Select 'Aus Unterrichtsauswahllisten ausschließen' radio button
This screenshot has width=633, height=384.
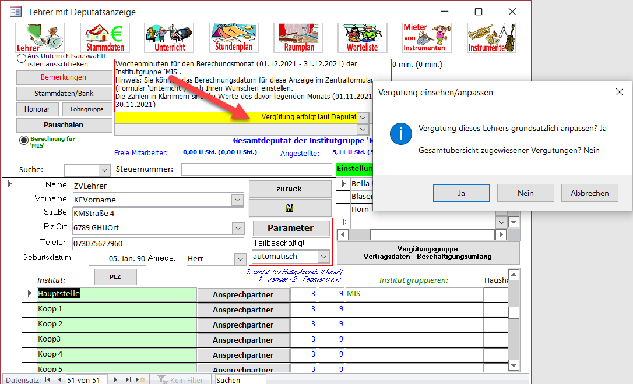[22, 58]
